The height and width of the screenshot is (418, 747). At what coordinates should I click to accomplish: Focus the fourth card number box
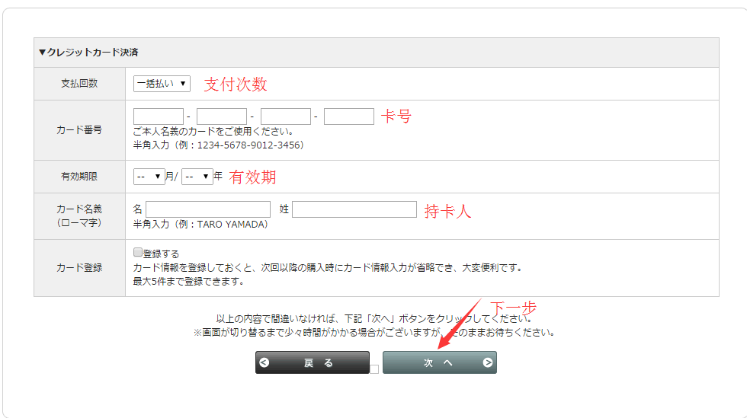point(349,116)
